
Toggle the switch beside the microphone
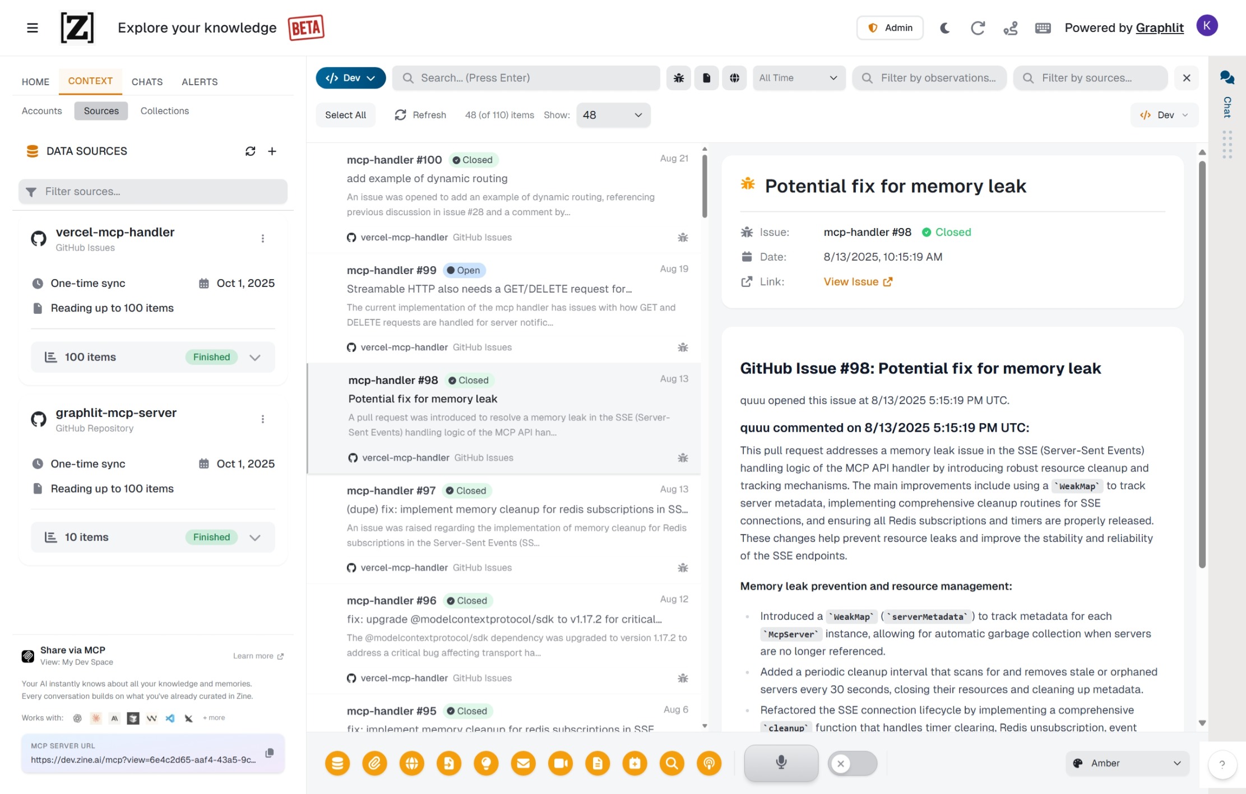[x=853, y=763]
